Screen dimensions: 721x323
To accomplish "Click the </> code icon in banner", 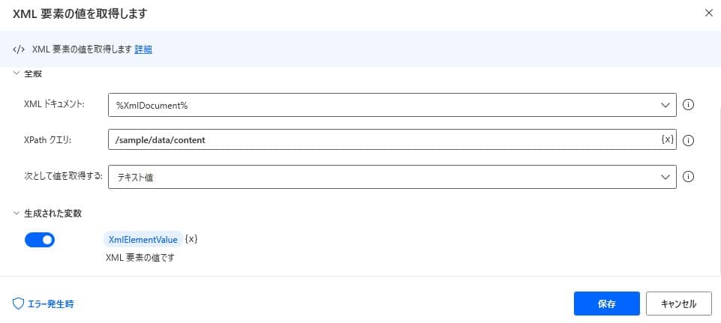I will click(20, 49).
